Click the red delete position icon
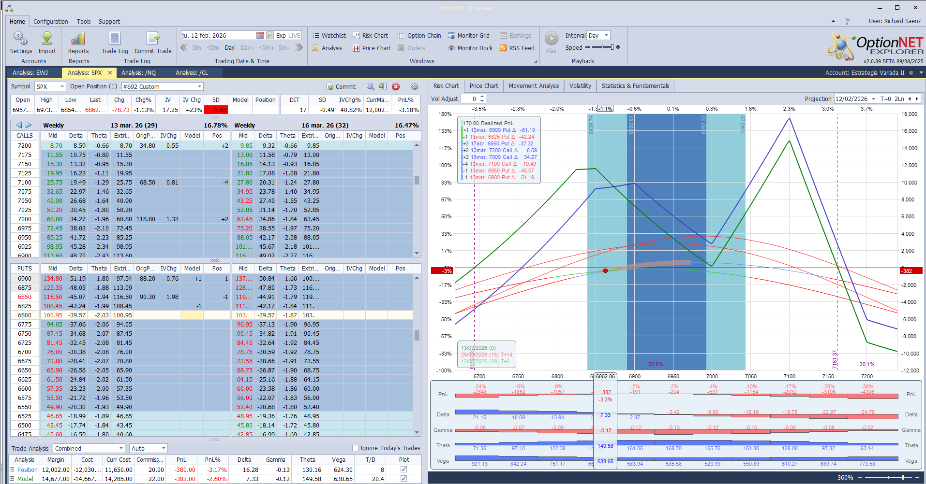The image size is (926, 484). (x=396, y=86)
